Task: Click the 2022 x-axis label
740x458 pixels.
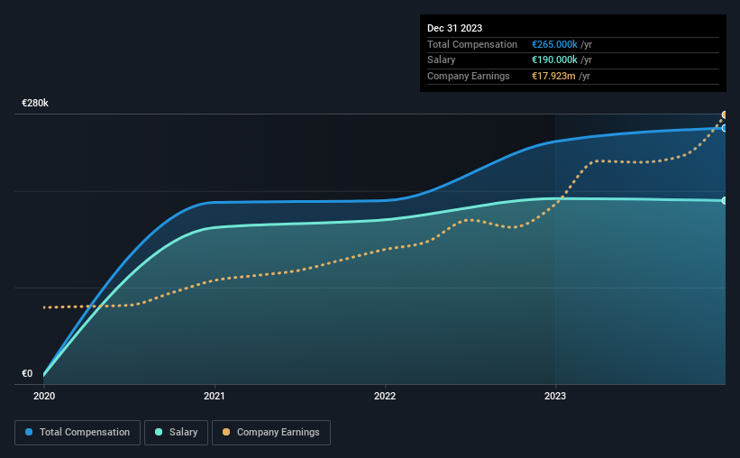Action: coord(385,396)
